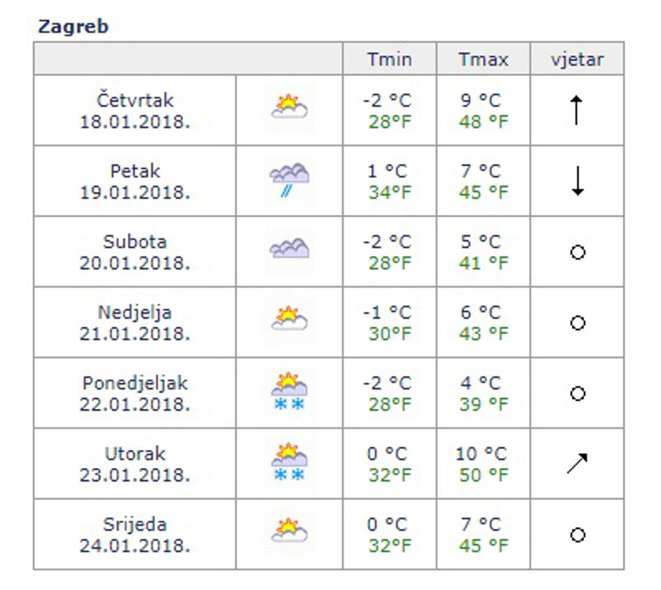Click the 10 °C Tmax value for Utorak

coord(481,453)
